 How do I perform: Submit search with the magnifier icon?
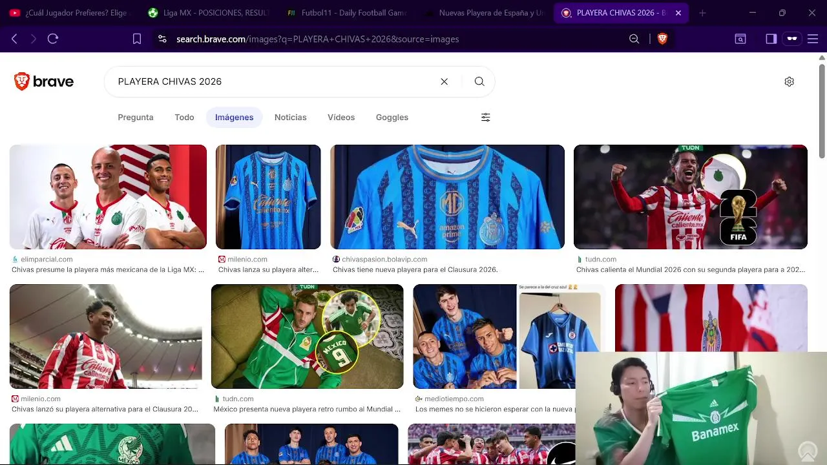pyautogui.click(x=479, y=81)
